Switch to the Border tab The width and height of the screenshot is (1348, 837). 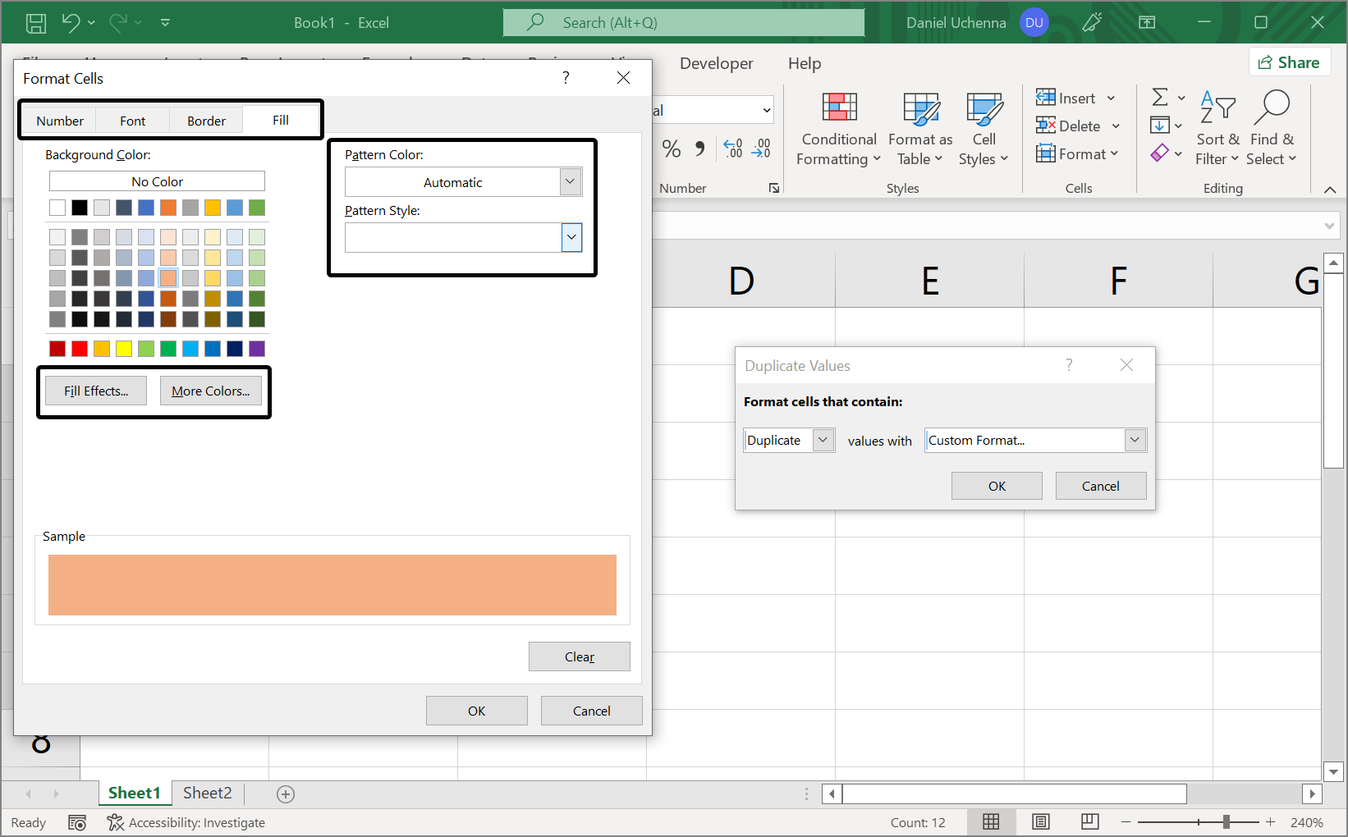coord(206,121)
